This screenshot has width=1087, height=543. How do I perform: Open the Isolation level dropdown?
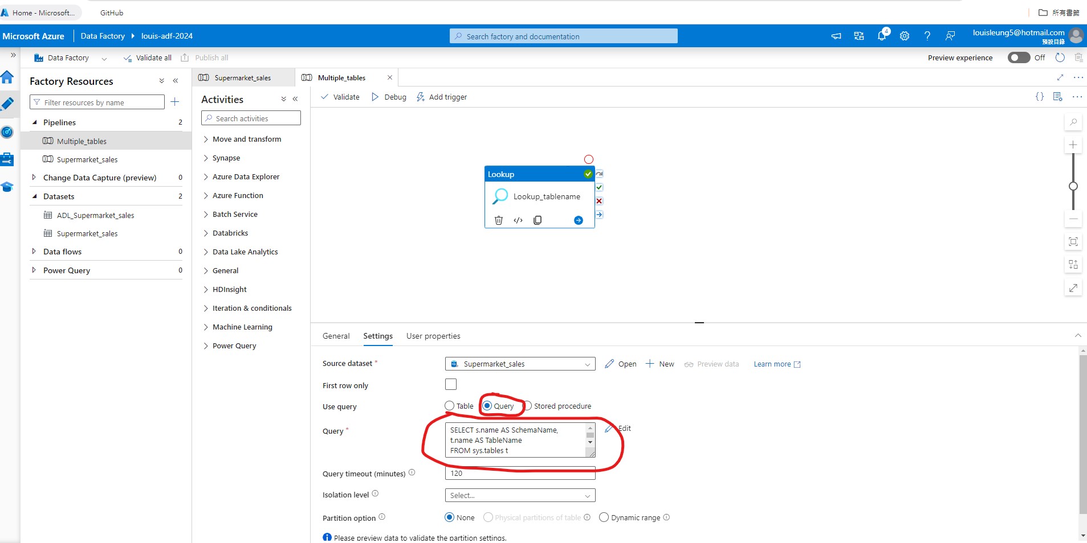tap(520, 495)
